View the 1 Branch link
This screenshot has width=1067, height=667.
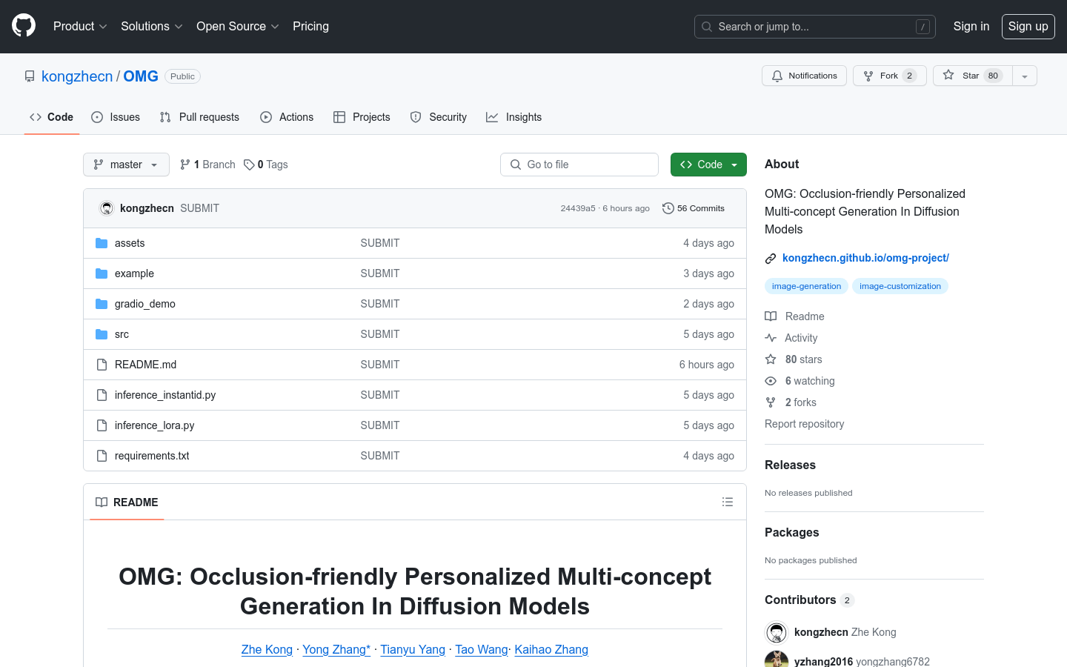[x=207, y=165]
